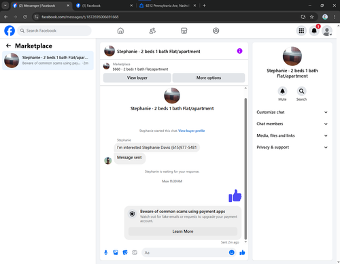The height and width of the screenshot is (264, 340).
Task: Focus the Search Facebook field
Action: coord(54,31)
